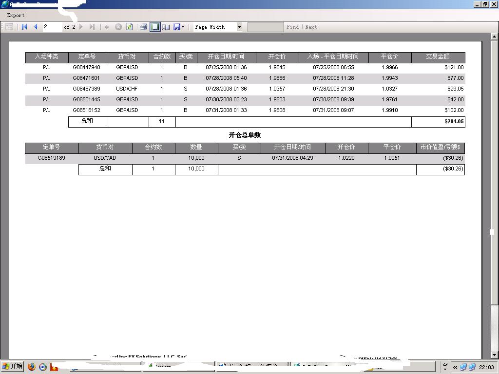Click the back-to-parent-report arrow

click(x=107, y=27)
